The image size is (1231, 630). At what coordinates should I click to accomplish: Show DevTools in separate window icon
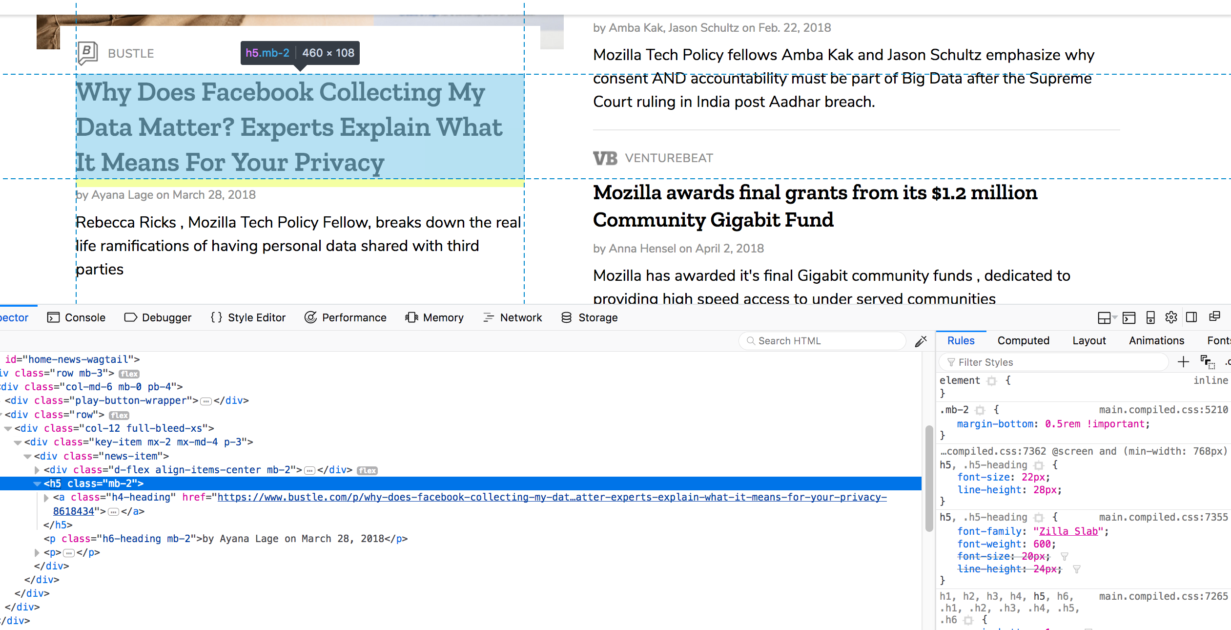1214,317
